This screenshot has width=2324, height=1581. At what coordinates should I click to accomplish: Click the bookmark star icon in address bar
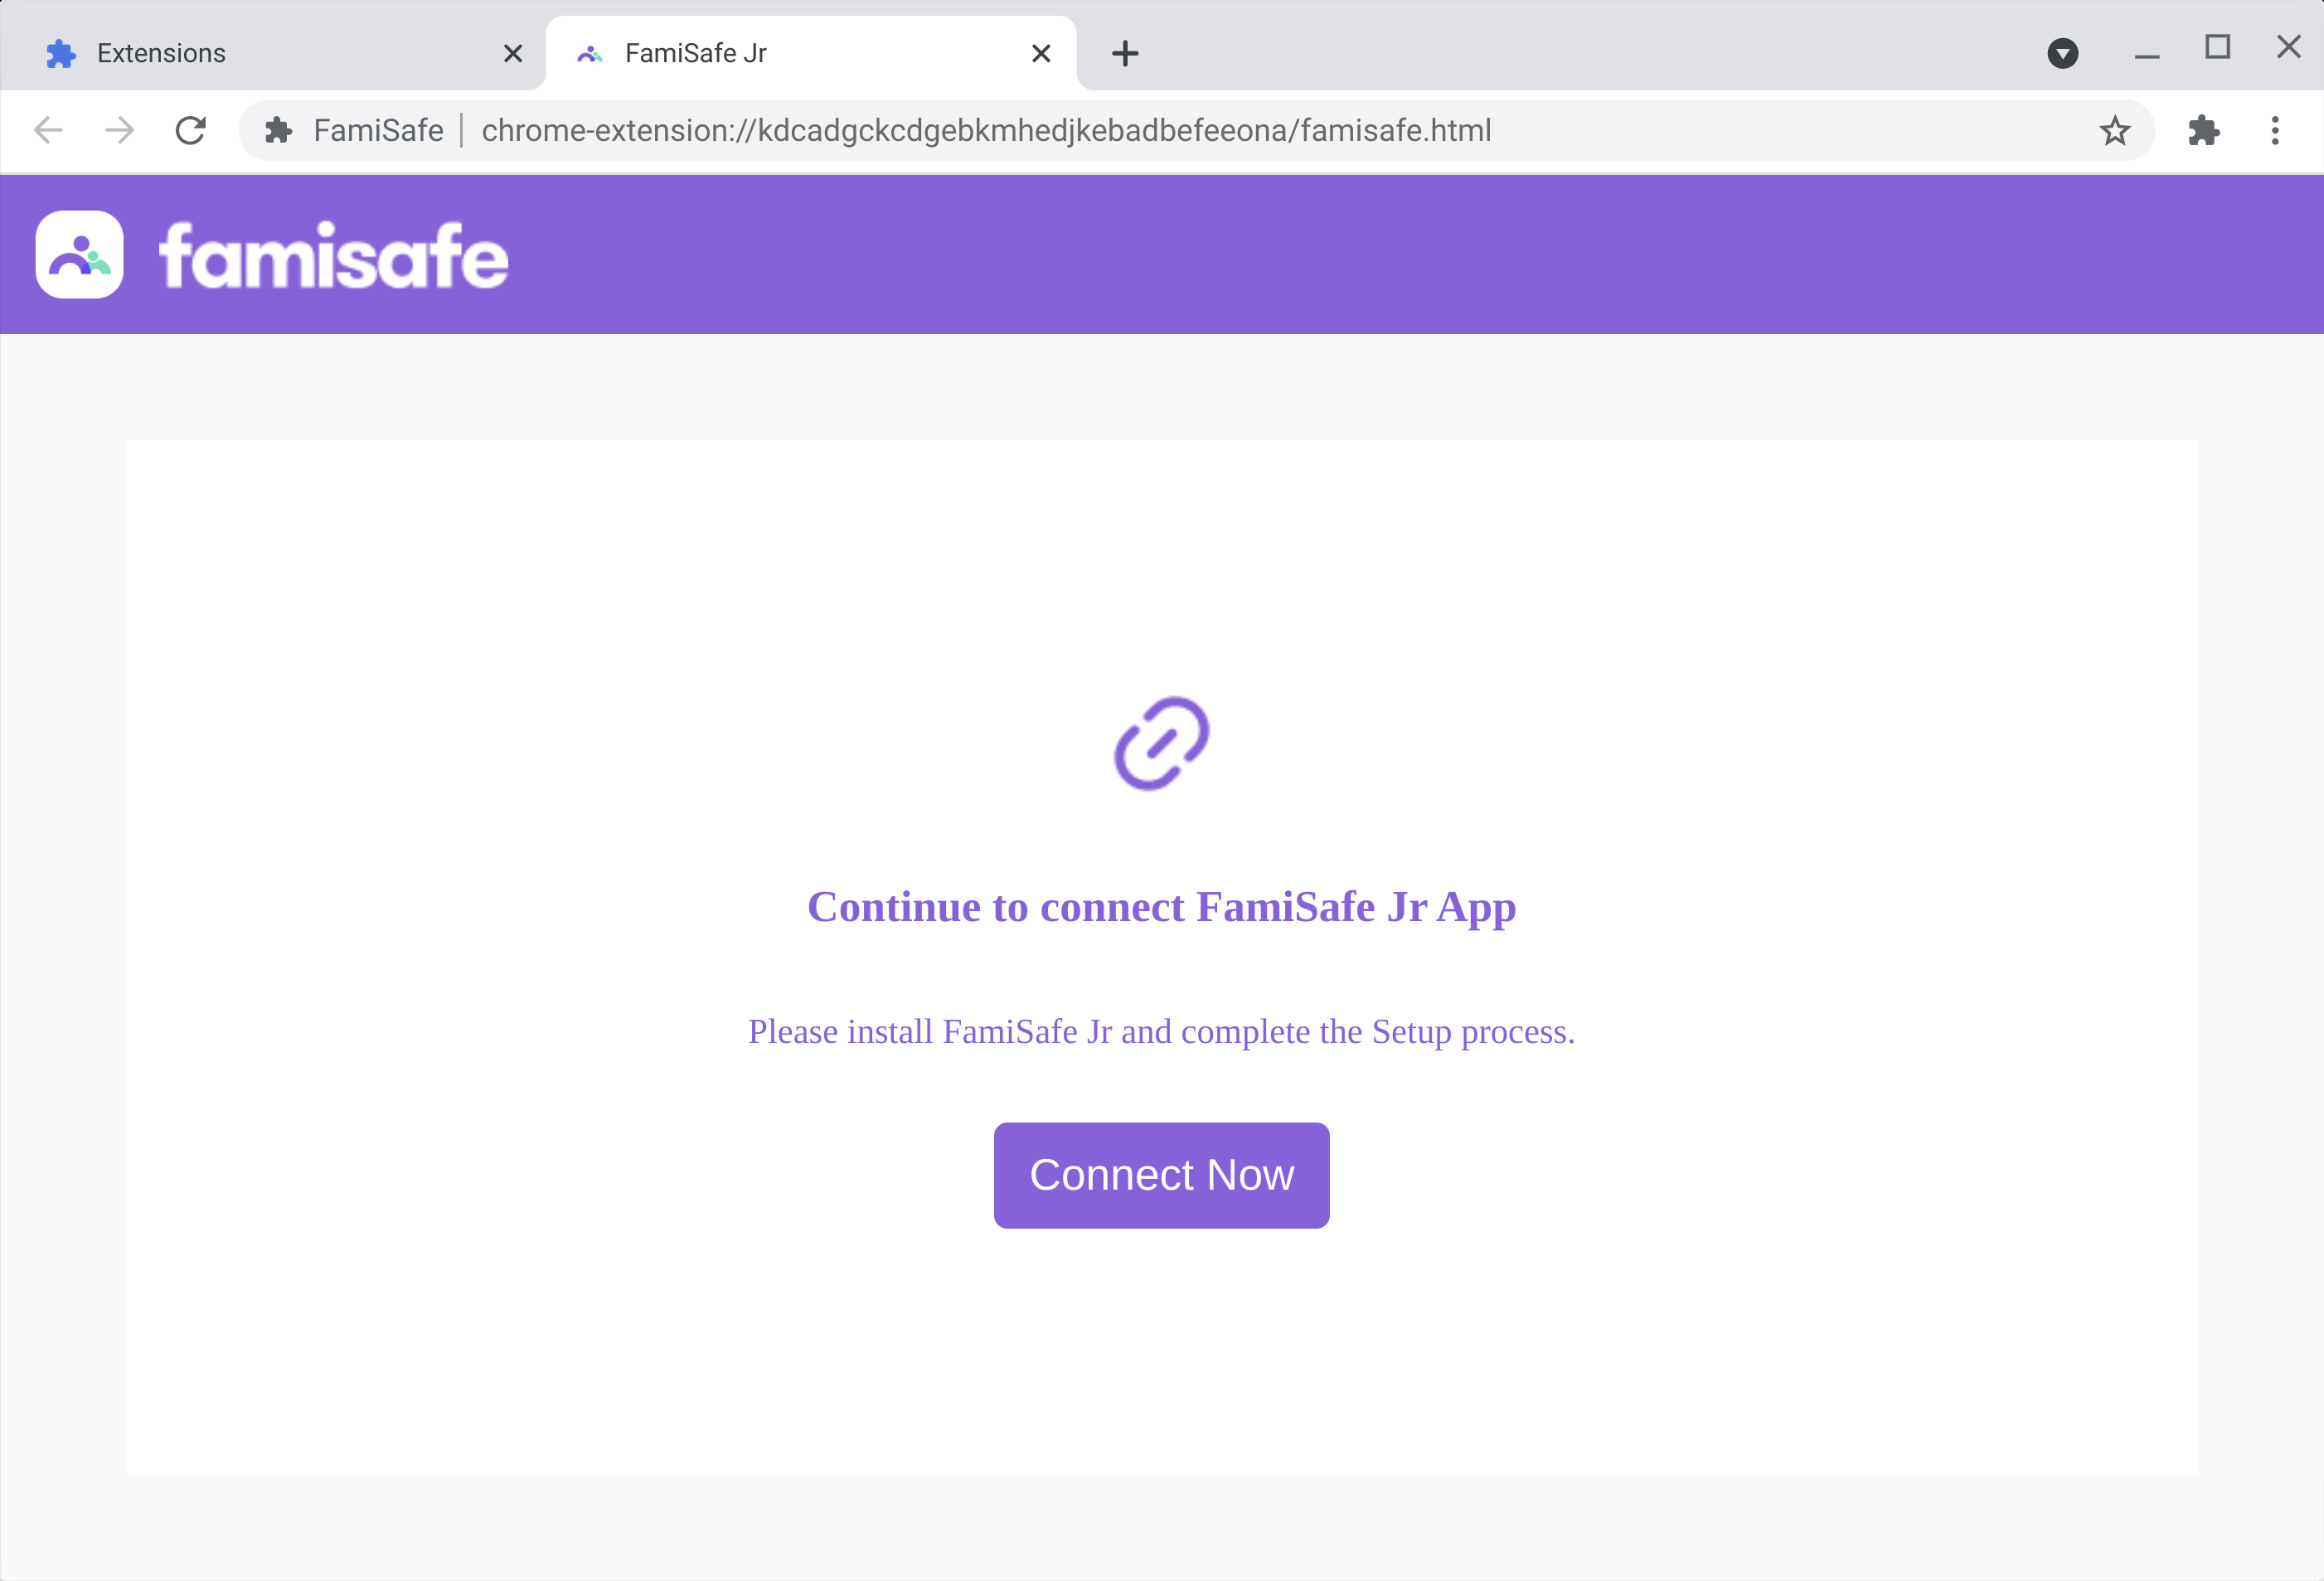(2116, 130)
